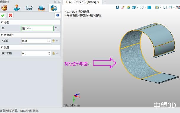The width and height of the screenshot is (180, 113).
Task: Open the glasses view tab icon
Action: pyautogui.click(x=29, y=8)
